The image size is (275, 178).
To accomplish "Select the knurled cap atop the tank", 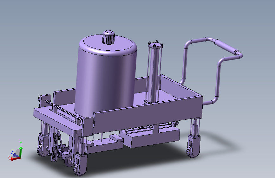I will (x=108, y=37).
